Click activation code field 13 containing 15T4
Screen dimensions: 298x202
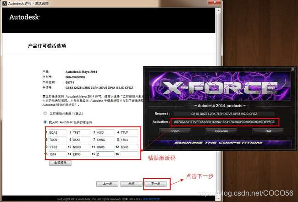[x=58, y=154]
